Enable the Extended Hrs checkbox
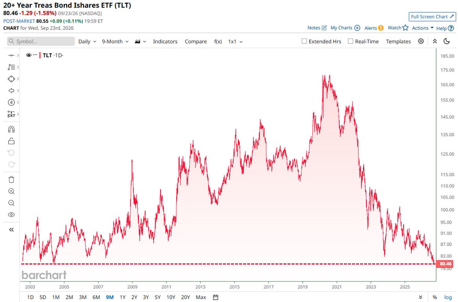Screen dimensions: 458x302 coord(304,41)
